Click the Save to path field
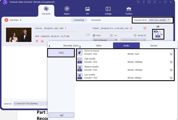Image resolution: width=178 pixels, height=120 pixels. click(30, 104)
